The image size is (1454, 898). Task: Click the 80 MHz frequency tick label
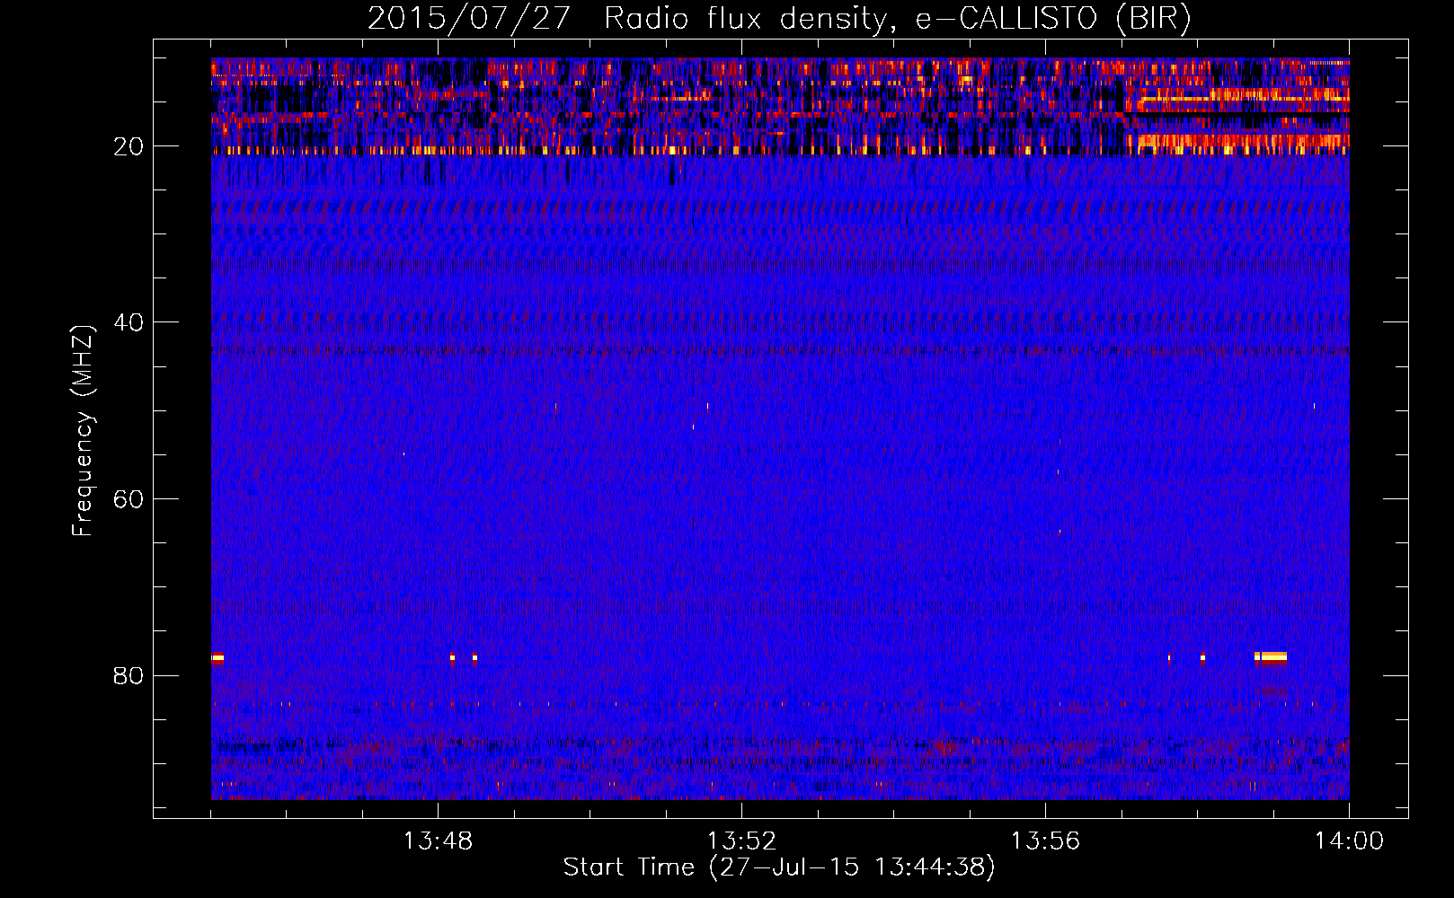click(129, 675)
